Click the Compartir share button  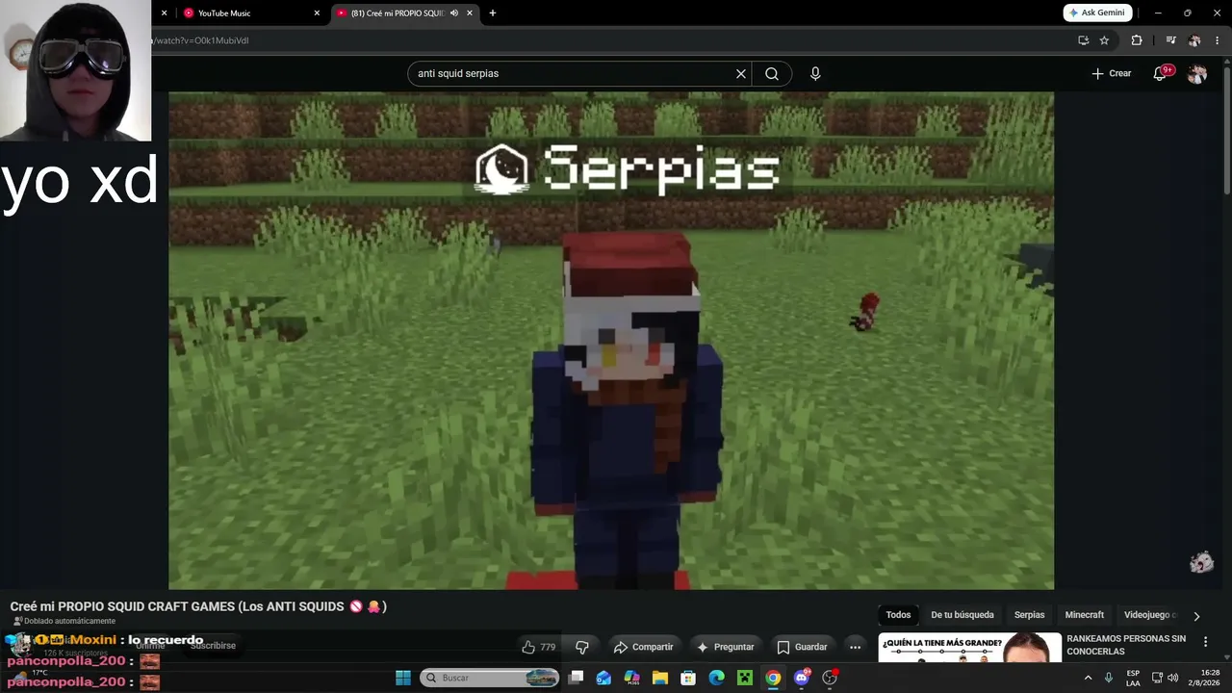click(x=643, y=647)
